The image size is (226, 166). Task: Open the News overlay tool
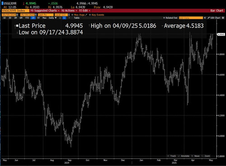[195, 156]
